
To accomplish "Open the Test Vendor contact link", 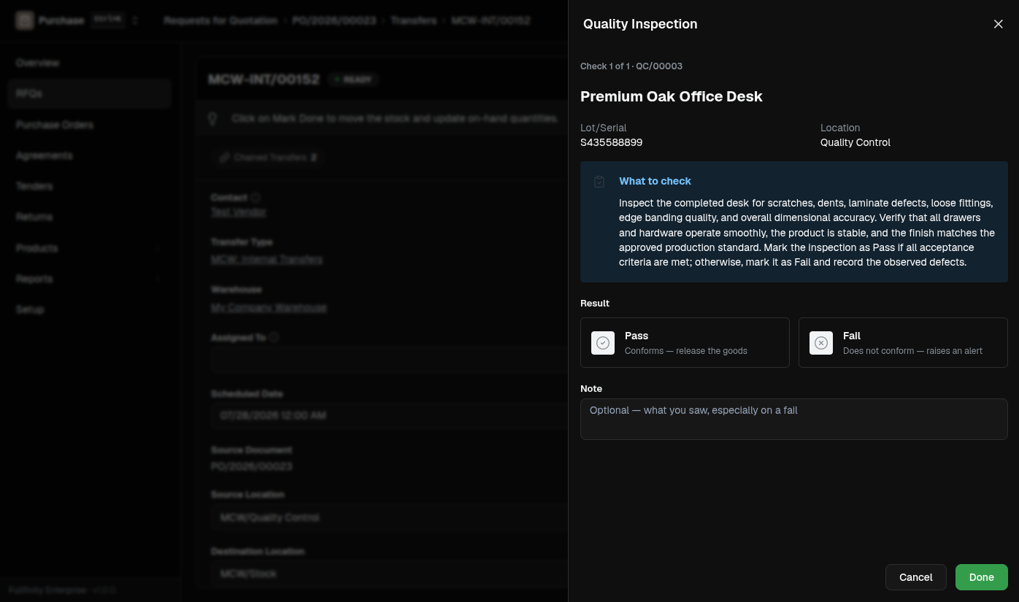I will (238, 212).
